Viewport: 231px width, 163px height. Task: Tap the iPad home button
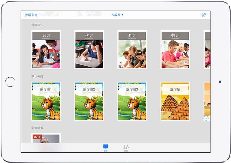point(10,82)
